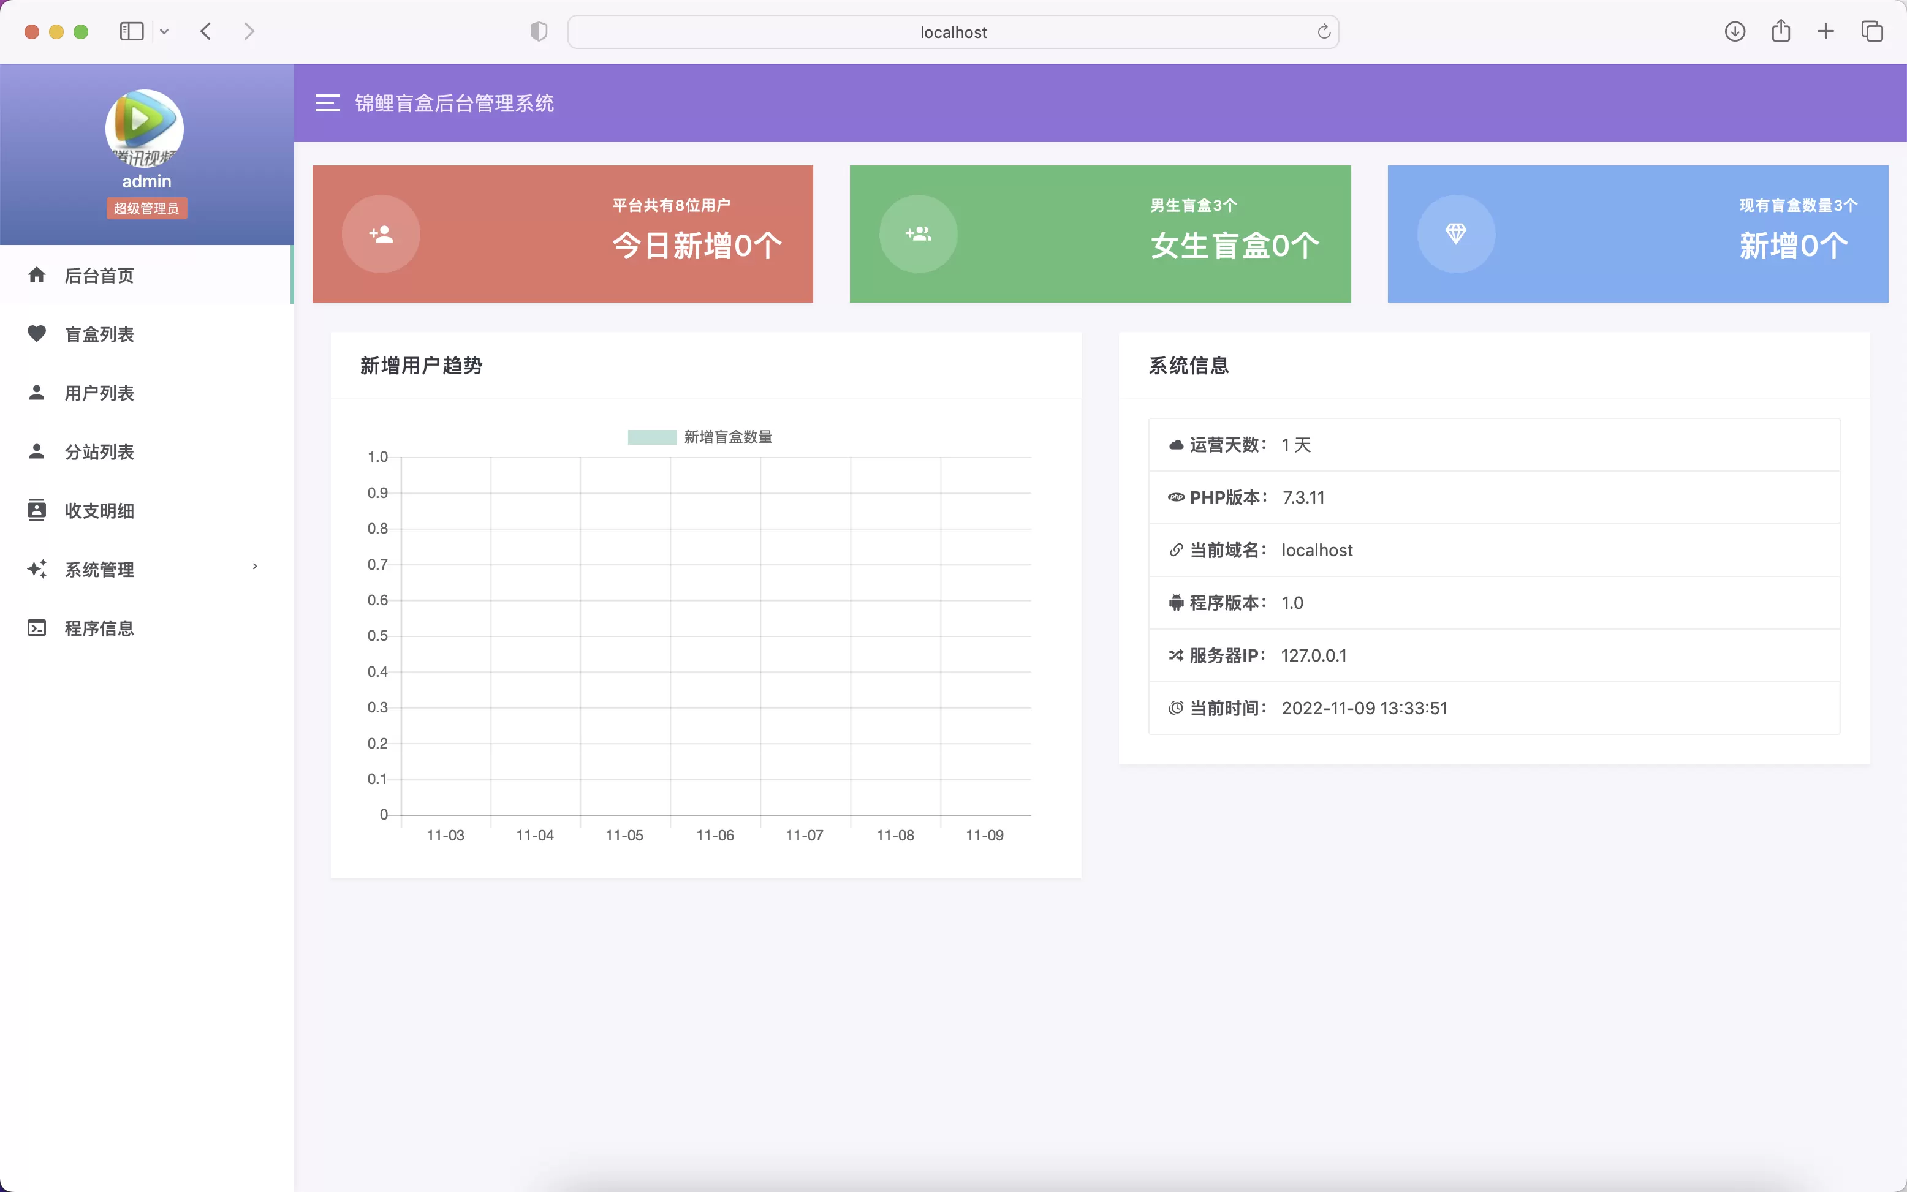Click the person icon beside 用户列表
This screenshot has height=1192, width=1907.
click(36, 393)
